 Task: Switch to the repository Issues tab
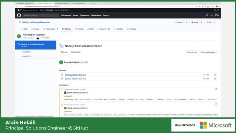tap(35, 29)
